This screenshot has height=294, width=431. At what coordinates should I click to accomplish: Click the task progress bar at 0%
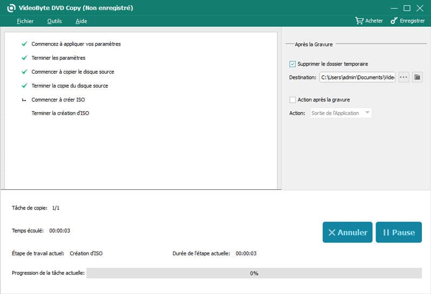pos(254,273)
